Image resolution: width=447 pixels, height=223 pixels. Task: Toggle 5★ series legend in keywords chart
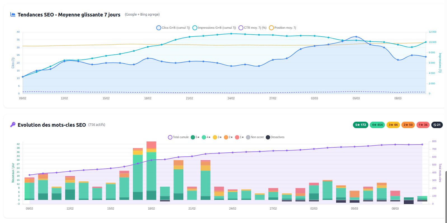pyautogui.click(x=195, y=137)
